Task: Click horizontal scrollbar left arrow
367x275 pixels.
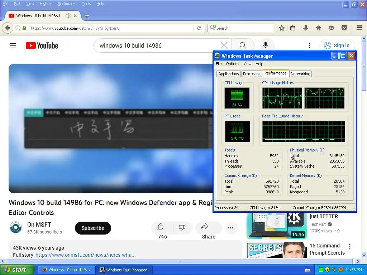Action: click(x=3, y=261)
